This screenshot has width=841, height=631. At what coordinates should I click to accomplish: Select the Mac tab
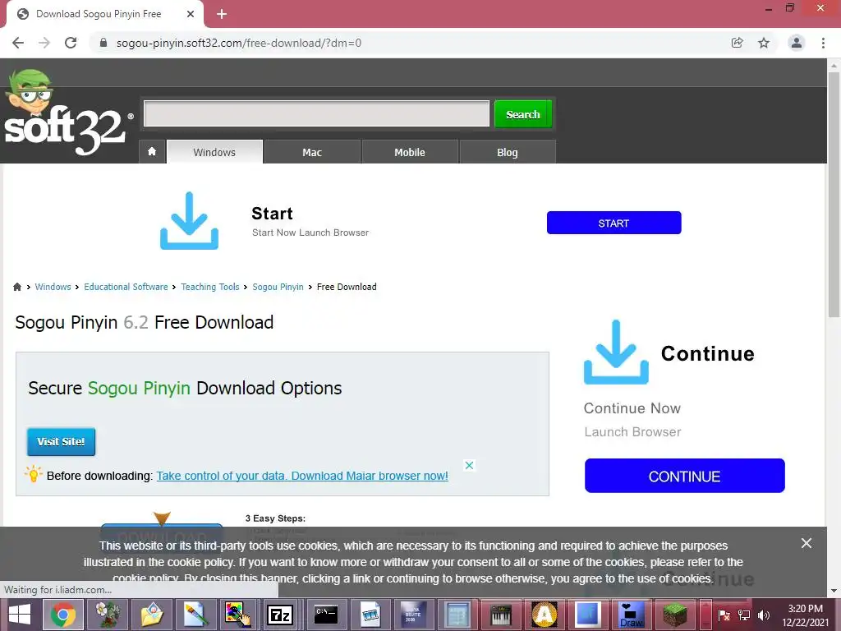click(x=312, y=152)
